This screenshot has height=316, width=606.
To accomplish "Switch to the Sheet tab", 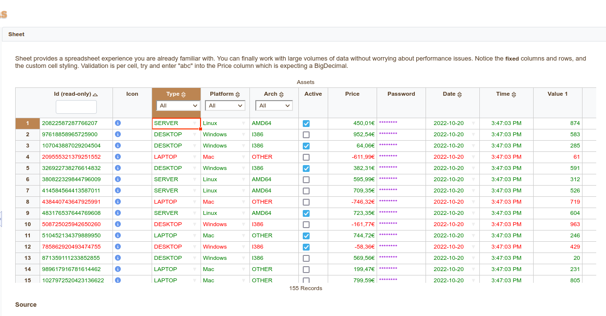I will pos(16,34).
